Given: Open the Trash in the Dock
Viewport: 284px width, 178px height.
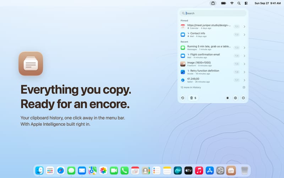Looking at the screenshot, I should tap(245, 171).
